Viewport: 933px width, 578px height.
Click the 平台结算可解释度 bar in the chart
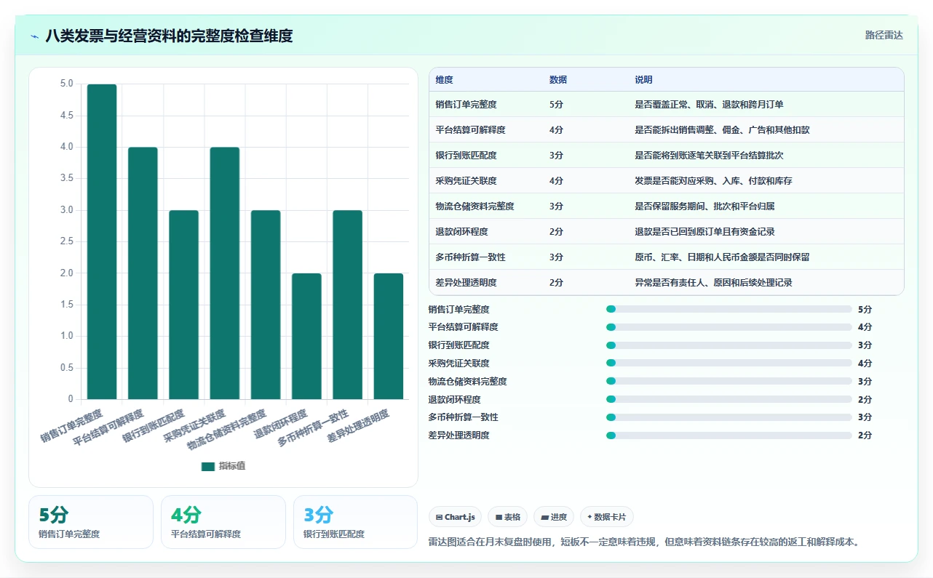tap(143, 273)
